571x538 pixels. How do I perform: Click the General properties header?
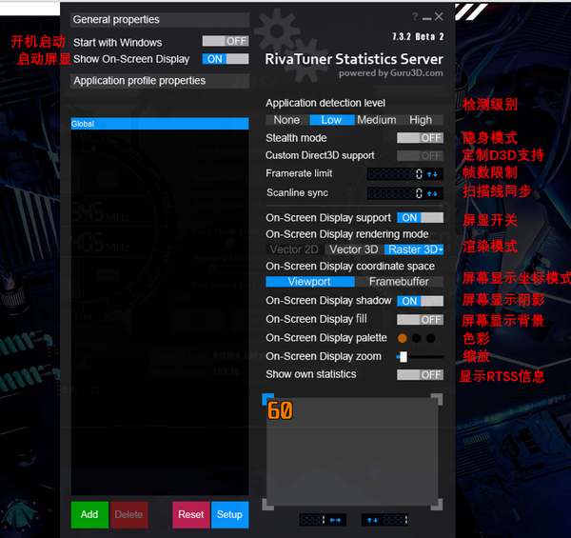click(160, 20)
